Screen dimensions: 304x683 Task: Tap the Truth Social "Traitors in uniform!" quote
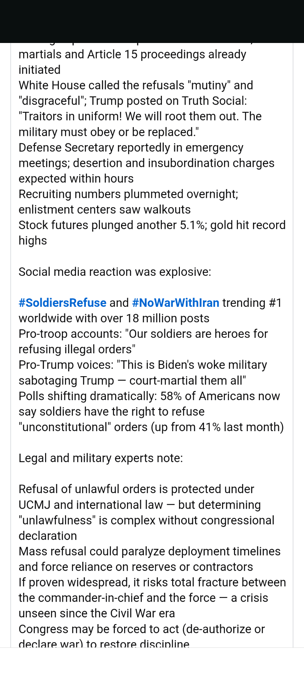click(x=140, y=117)
